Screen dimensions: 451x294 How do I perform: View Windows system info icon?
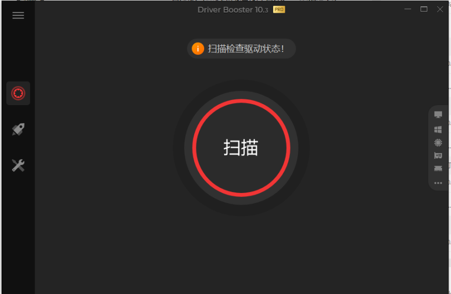pyautogui.click(x=438, y=129)
